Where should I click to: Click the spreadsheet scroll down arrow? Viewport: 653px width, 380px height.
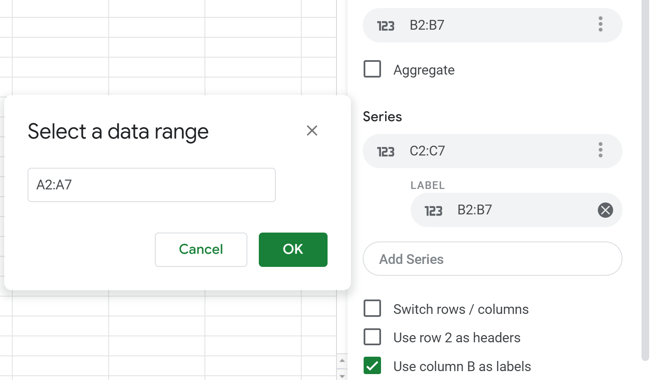click(x=342, y=376)
